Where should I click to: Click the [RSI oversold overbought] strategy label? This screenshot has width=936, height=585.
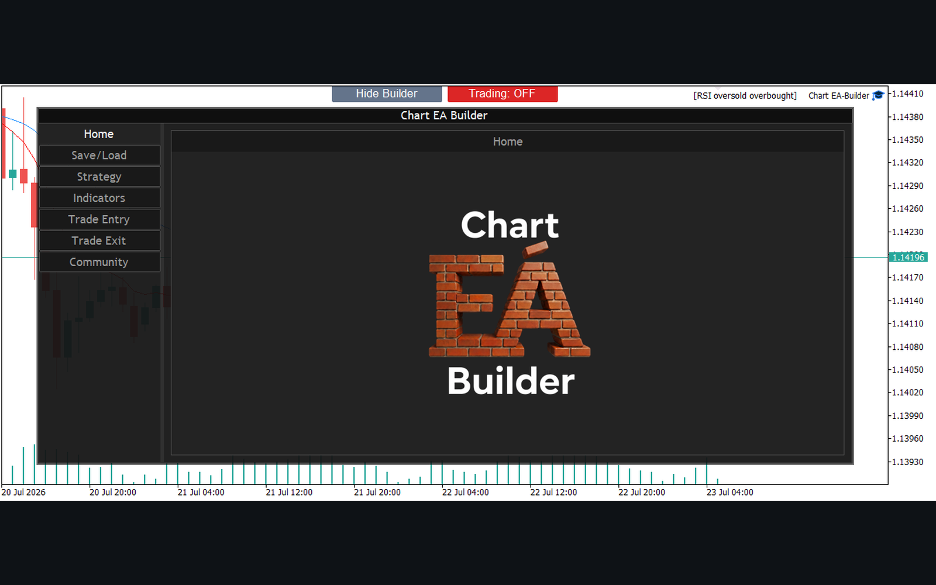coord(745,96)
